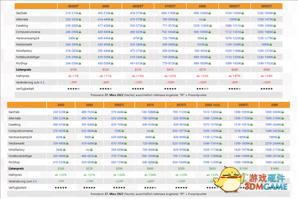Click the 1072-1579€ Caseking price

211,124
